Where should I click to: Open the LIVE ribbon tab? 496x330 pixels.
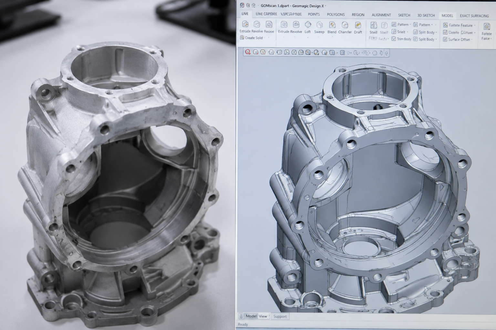point(245,14)
